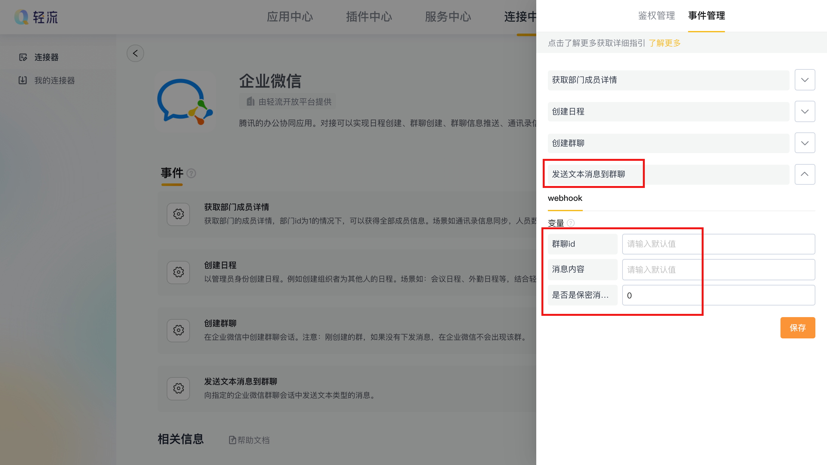Click the 企业微信 title text

click(x=270, y=81)
